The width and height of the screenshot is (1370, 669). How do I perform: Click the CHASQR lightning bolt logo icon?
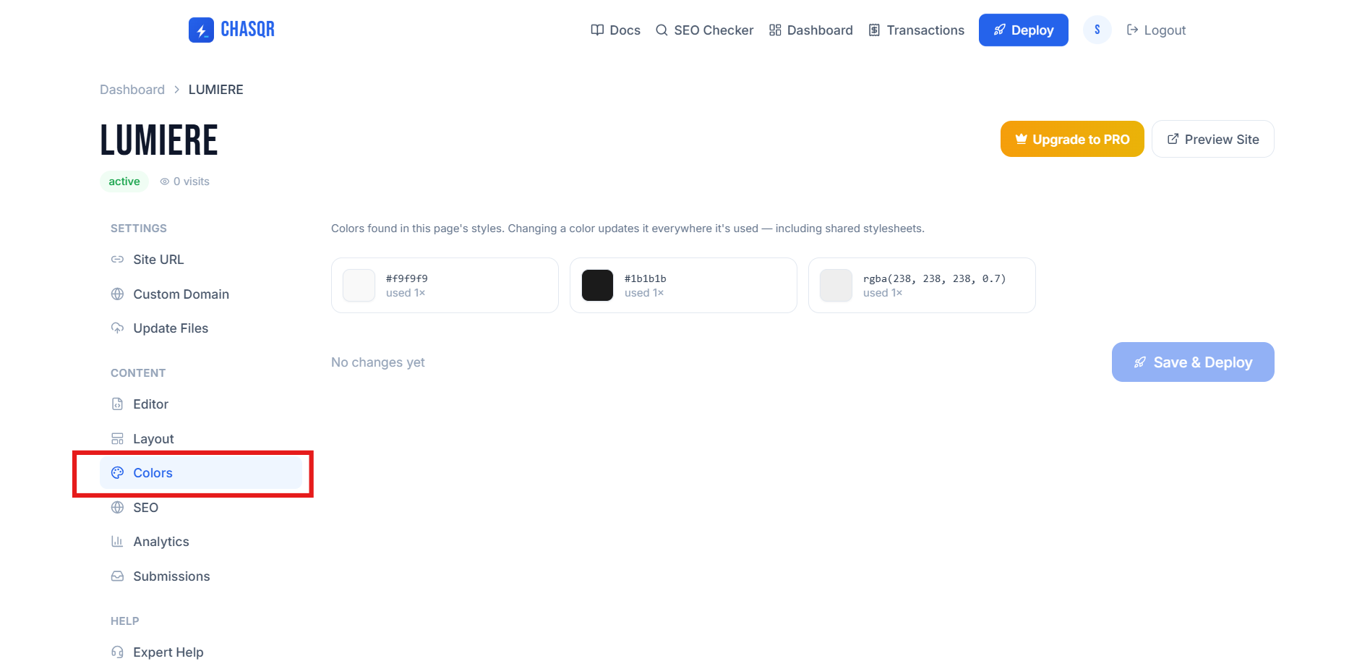point(201,30)
